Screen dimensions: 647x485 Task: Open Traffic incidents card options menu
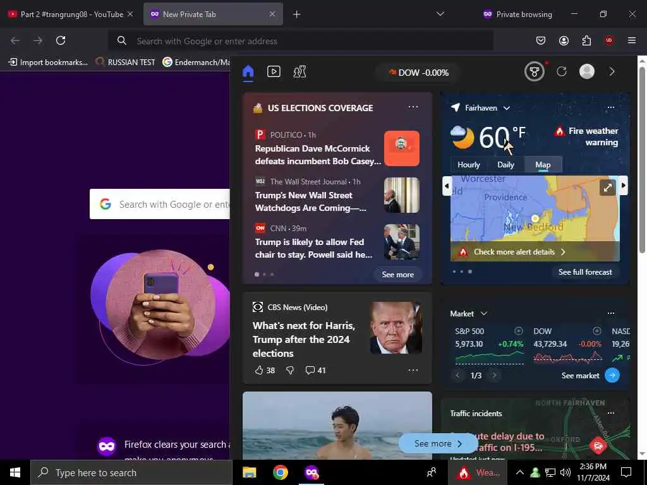(x=611, y=413)
